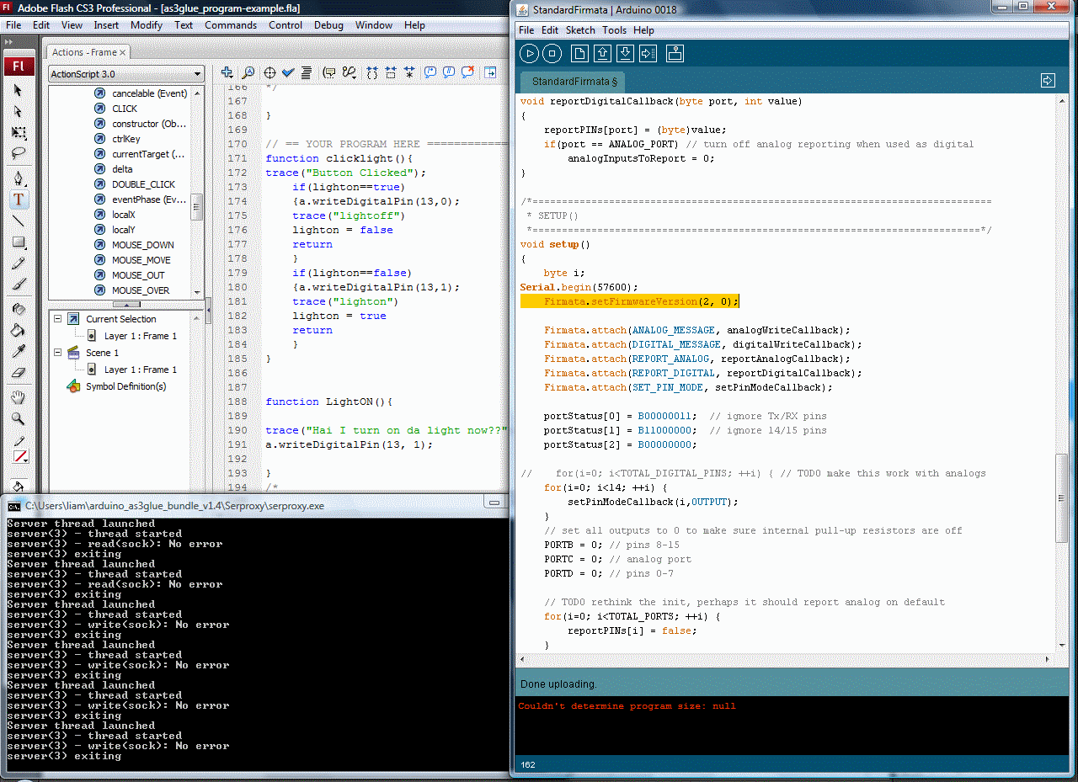Insert a target path in the Actions panel
This screenshot has height=782, width=1078.
click(x=268, y=72)
